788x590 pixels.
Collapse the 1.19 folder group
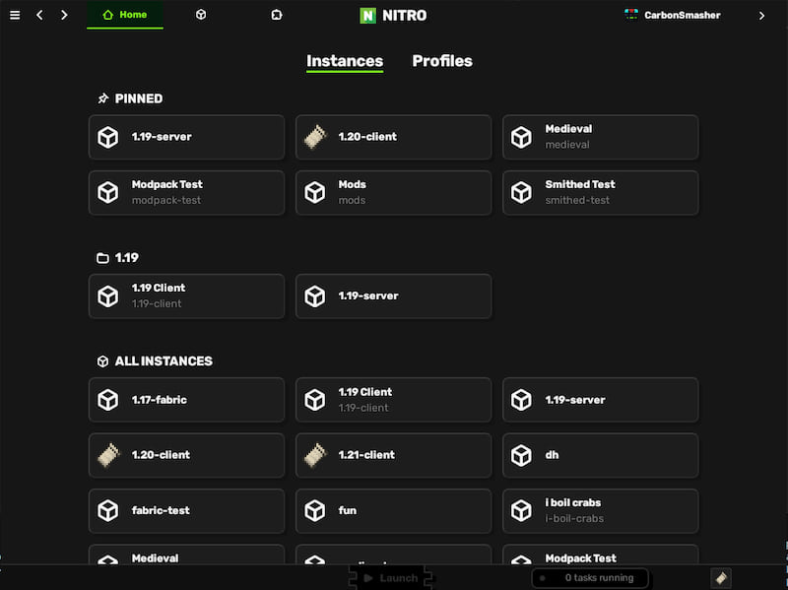(x=117, y=258)
